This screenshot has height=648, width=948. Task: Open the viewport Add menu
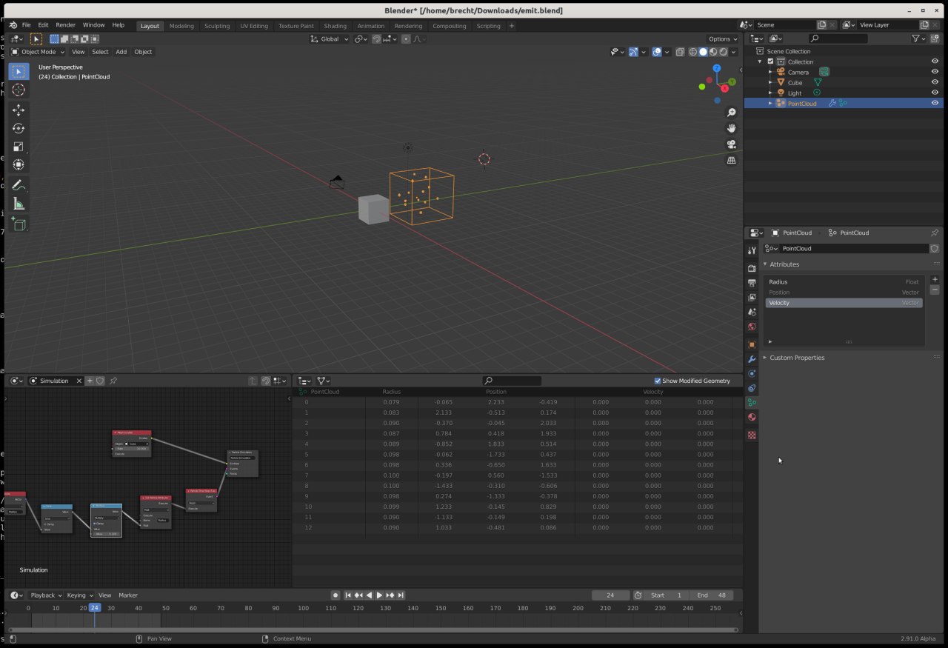click(x=121, y=52)
